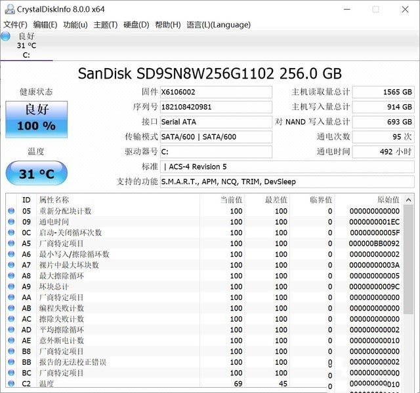Click the status orb for attribute AB

pyautogui.click(x=11, y=308)
